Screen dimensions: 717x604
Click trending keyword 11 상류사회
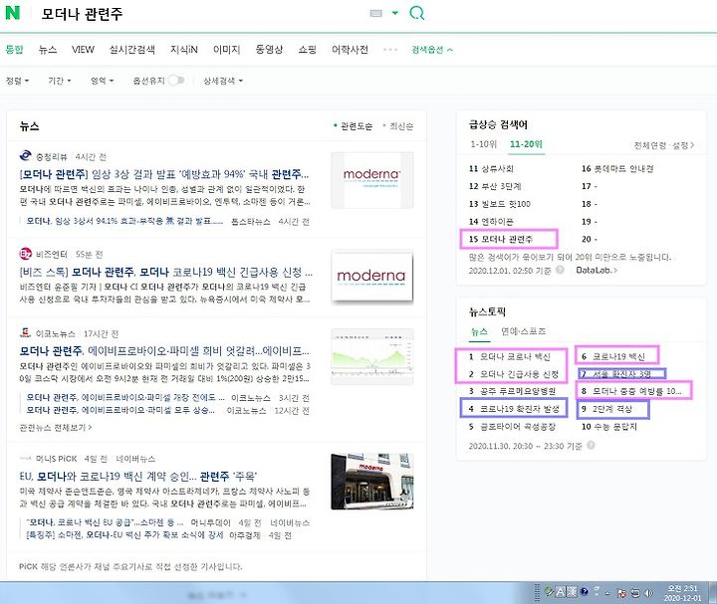click(x=491, y=168)
